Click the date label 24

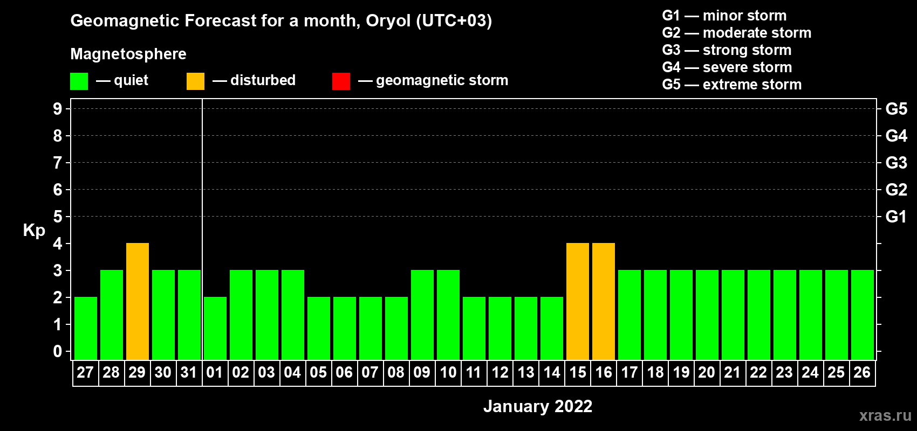[810, 373]
